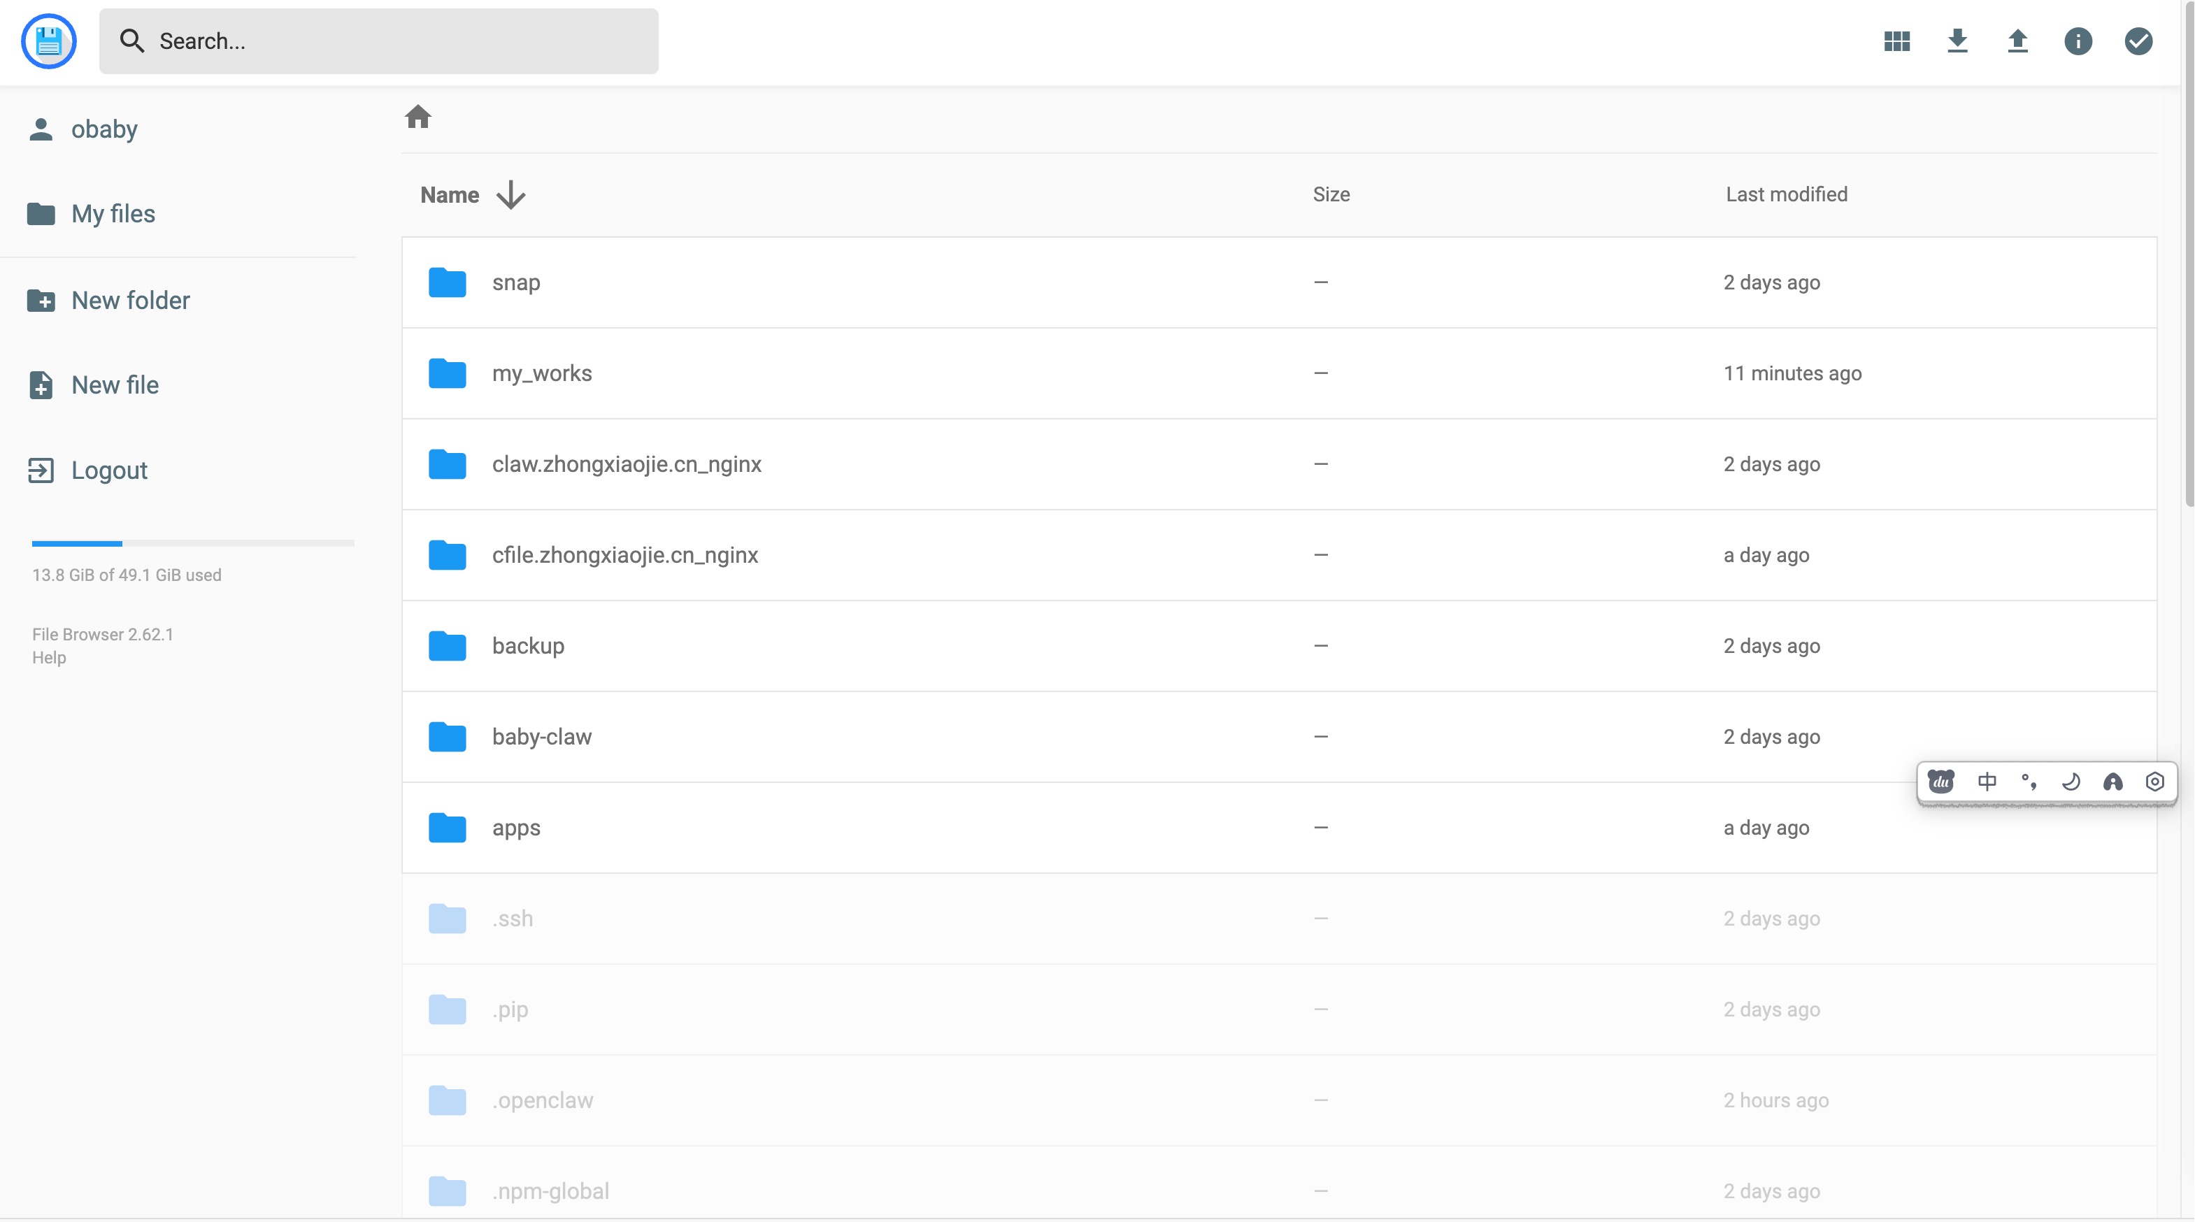
Task: Go to the home folder breadcrumb icon
Action: [x=417, y=116]
